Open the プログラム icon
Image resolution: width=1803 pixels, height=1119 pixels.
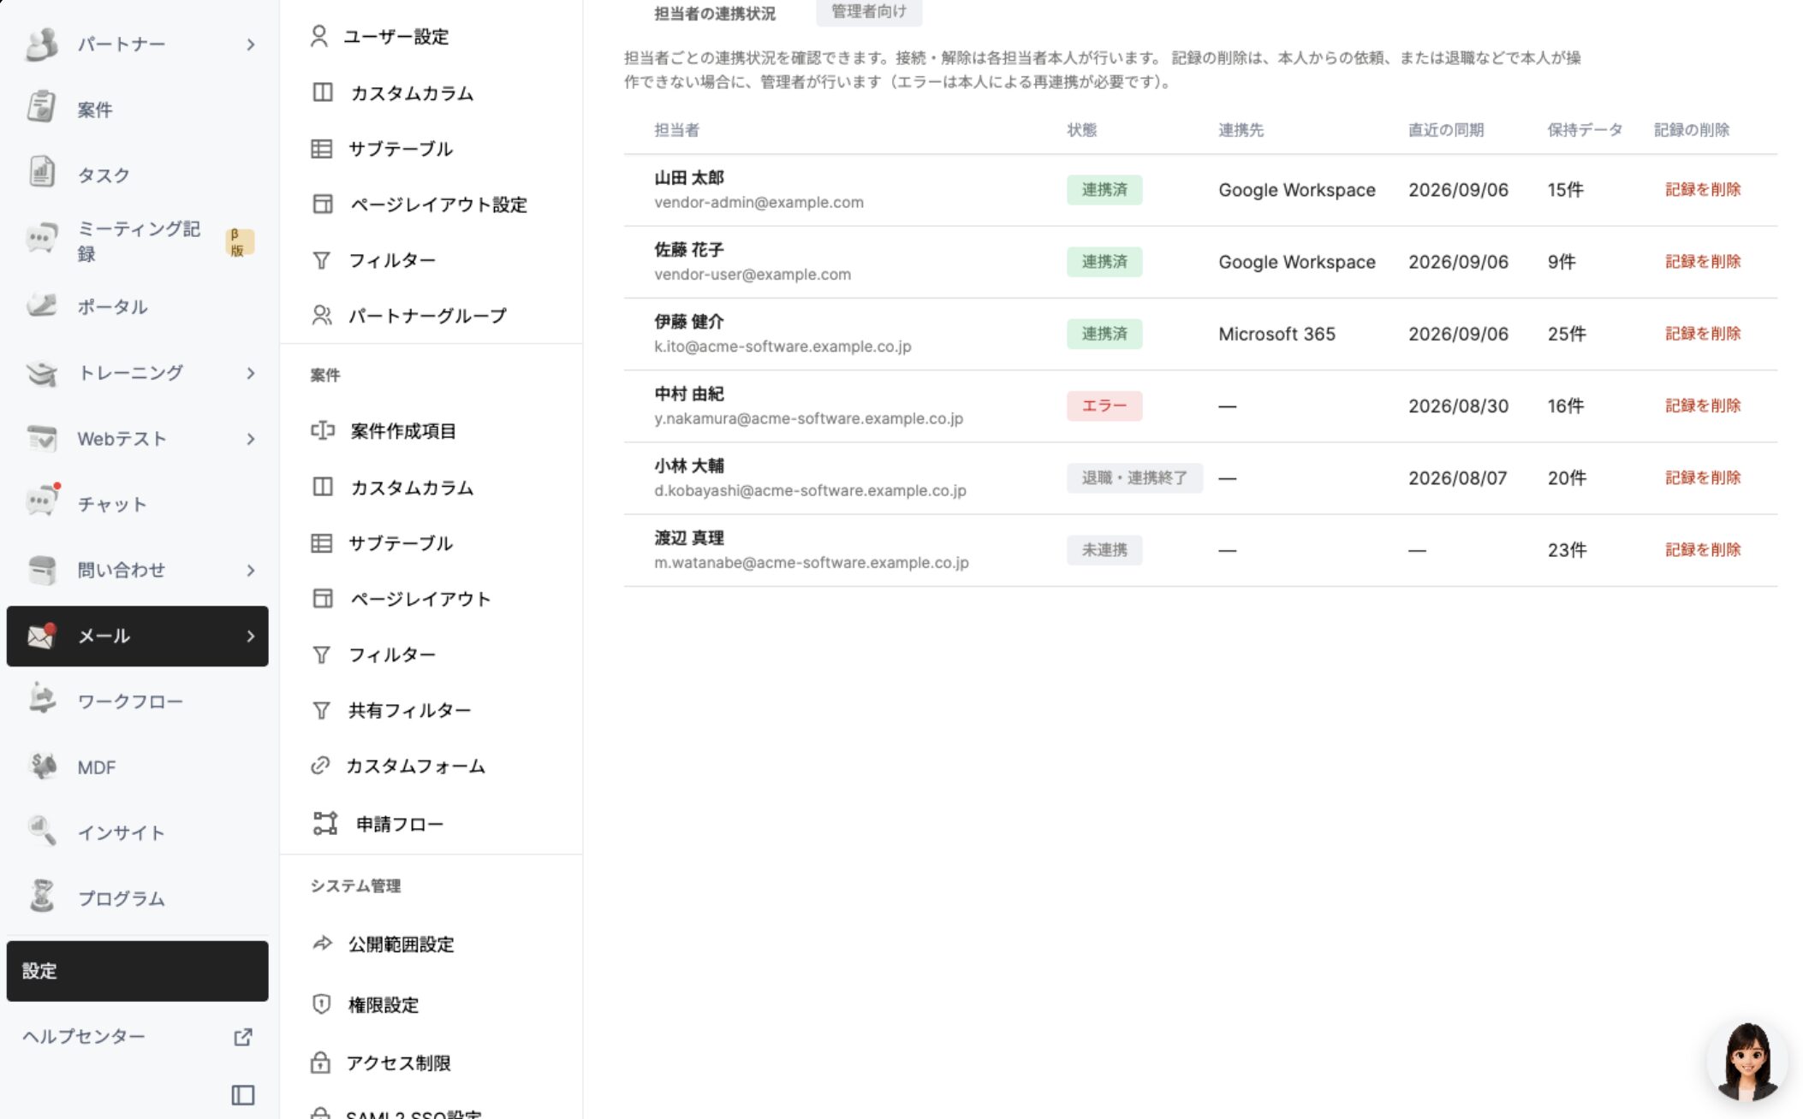tap(41, 897)
